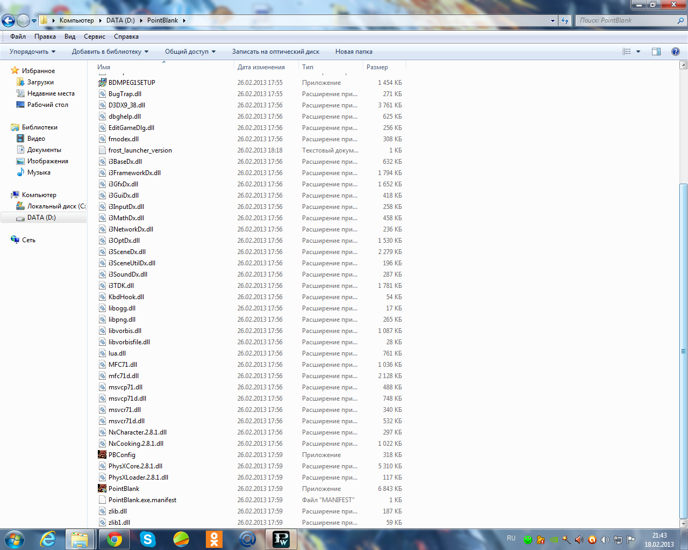Expand the PointBlank breadcrumb arrow

(x=184, y=20)
